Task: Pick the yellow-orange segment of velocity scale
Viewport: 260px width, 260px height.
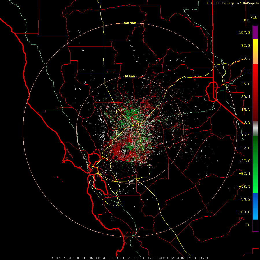Action: click(x=255, y=51)
